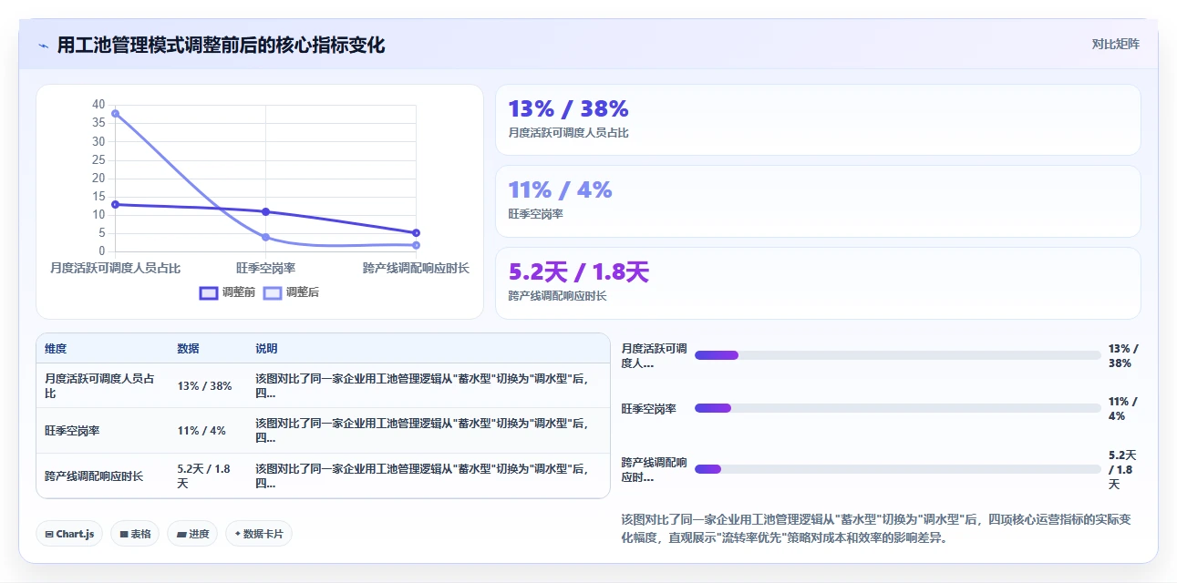Open the 5.2天 / 1.8天 data card
This screenshot has height=583, width=1177.
(818, 283)
